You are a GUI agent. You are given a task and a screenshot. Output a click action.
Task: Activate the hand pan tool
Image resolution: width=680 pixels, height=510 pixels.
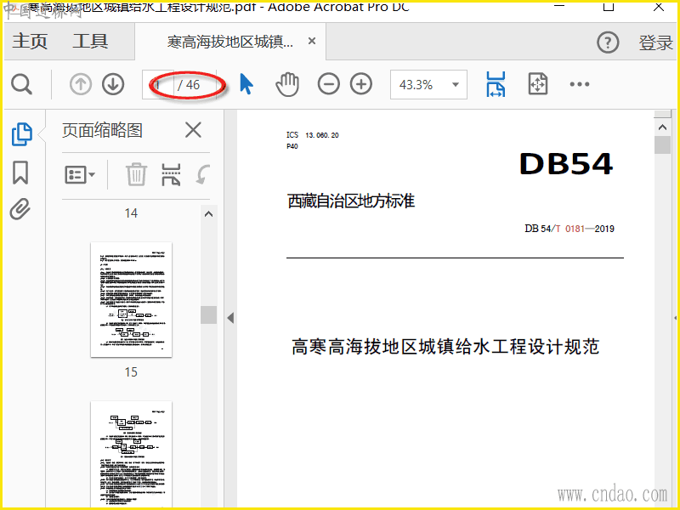[x=287, y=84]
